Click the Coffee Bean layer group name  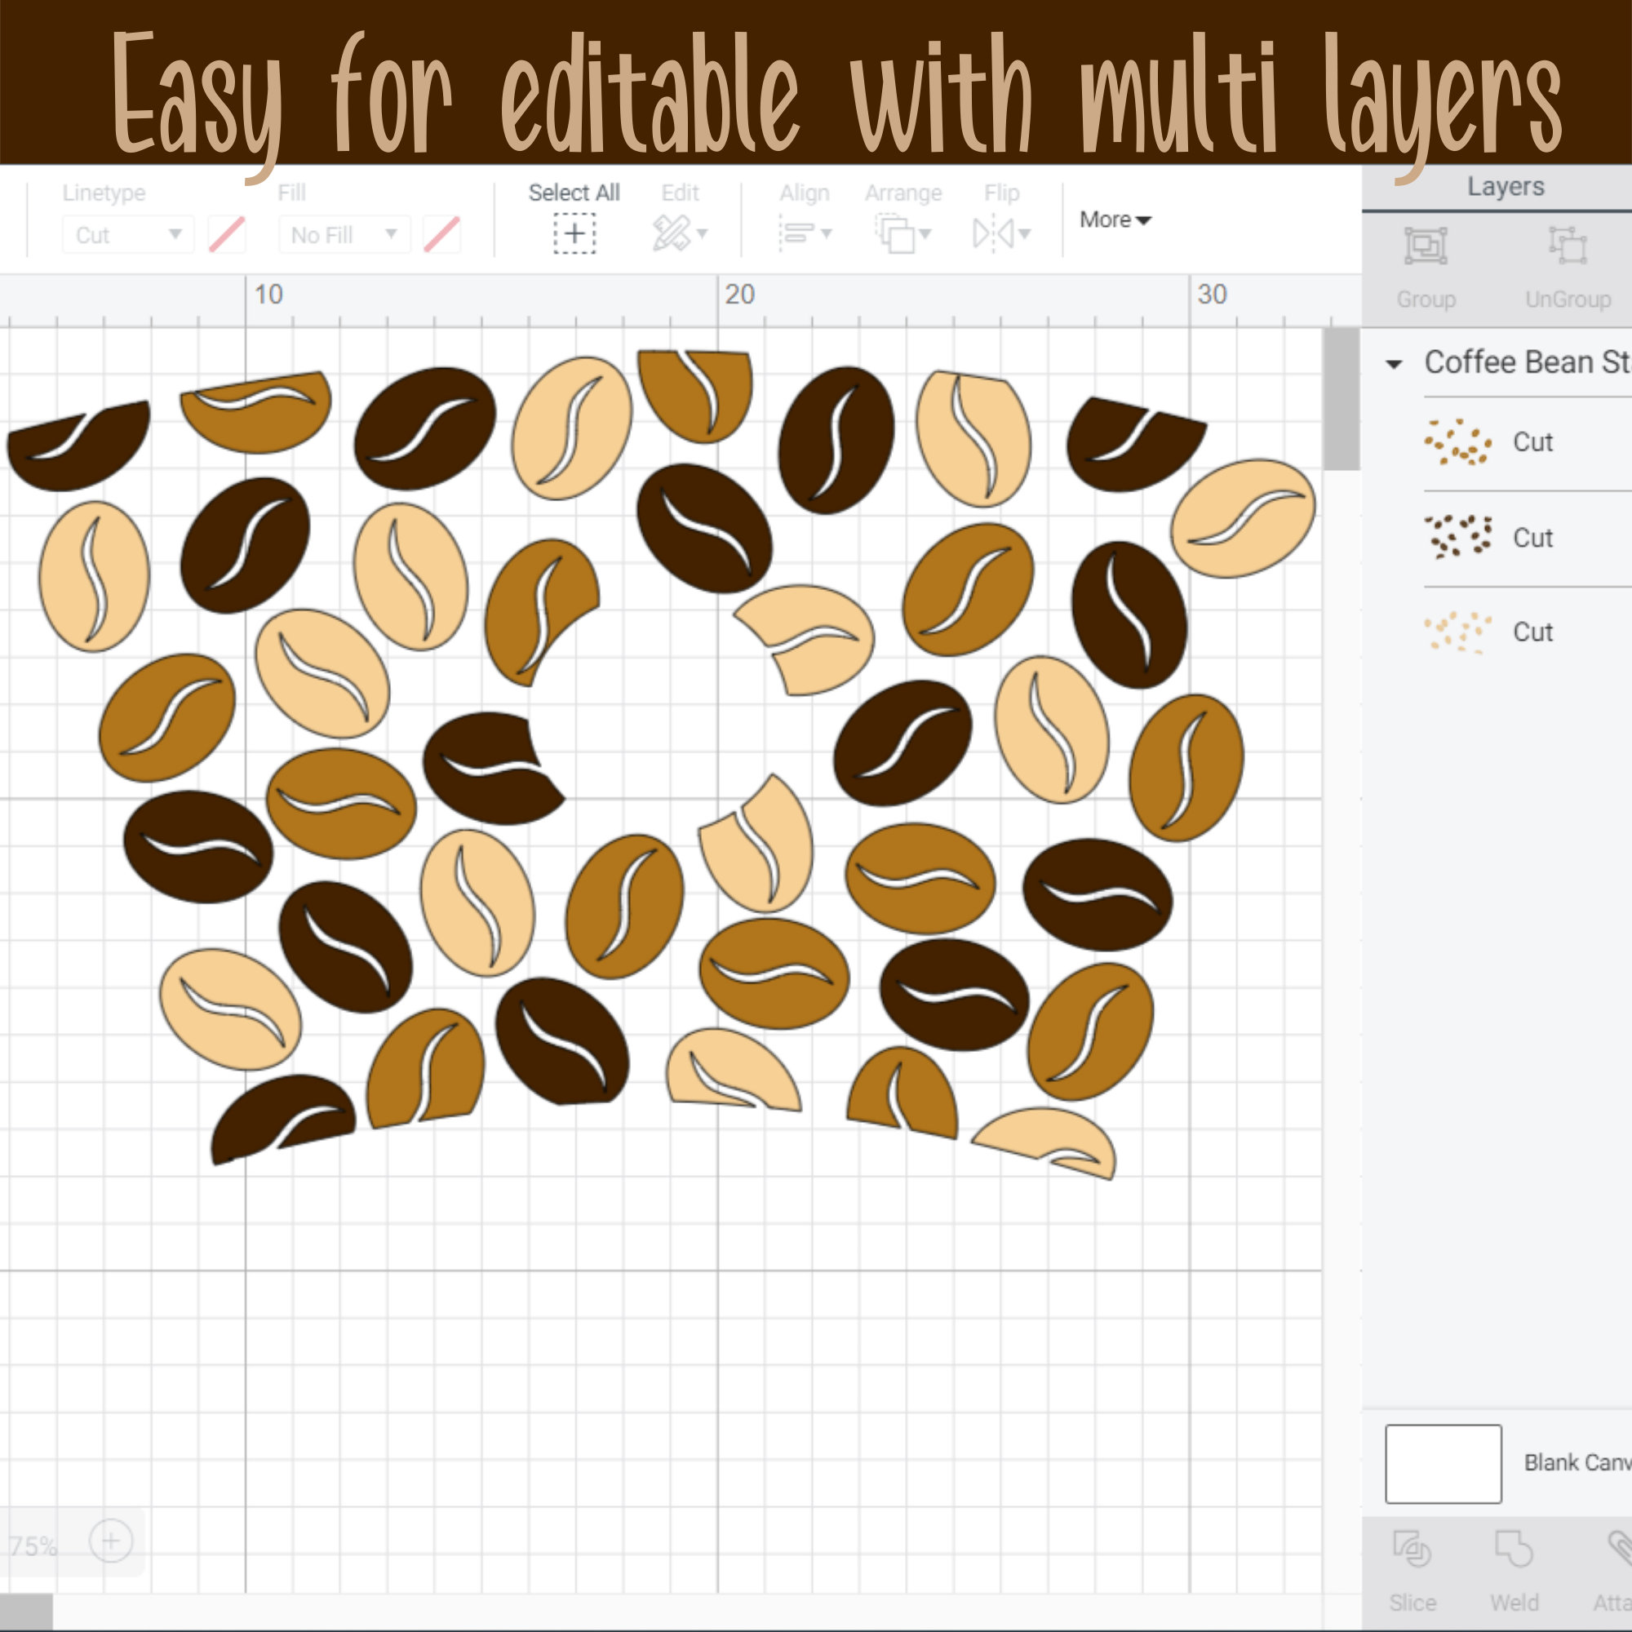coord(1528,362)
